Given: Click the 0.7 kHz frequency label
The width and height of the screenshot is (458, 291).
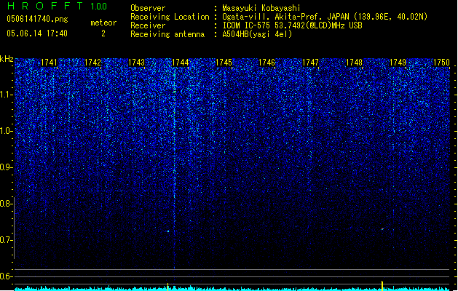Looking at the screenshot, I should click(x=6, y=240).
